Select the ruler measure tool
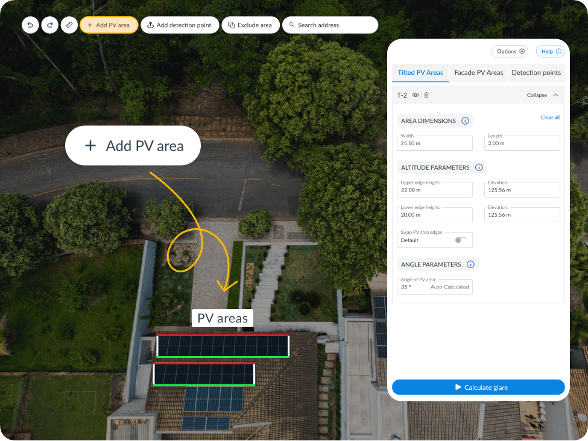 click(x=69, y=25)
